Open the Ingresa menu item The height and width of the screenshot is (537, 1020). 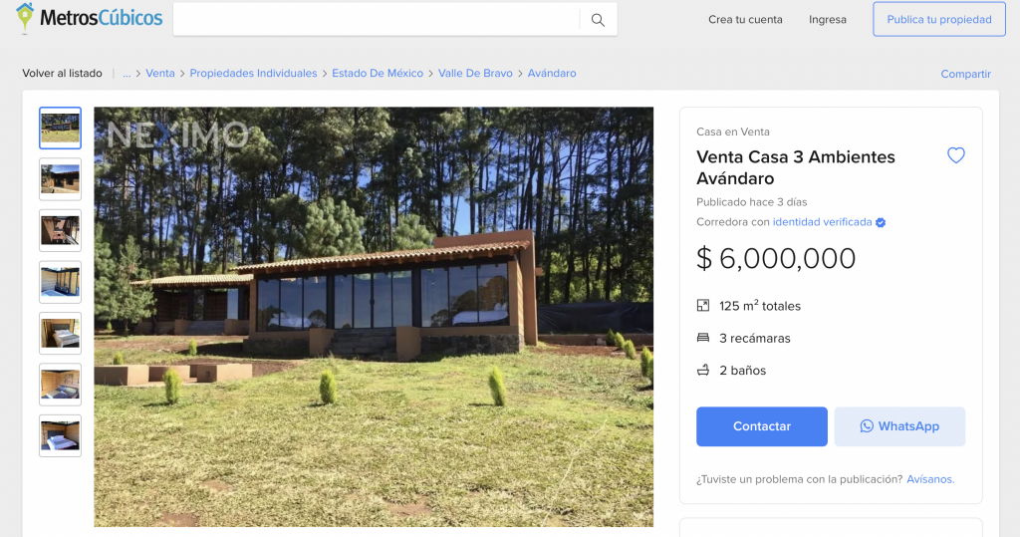[828, 20]
